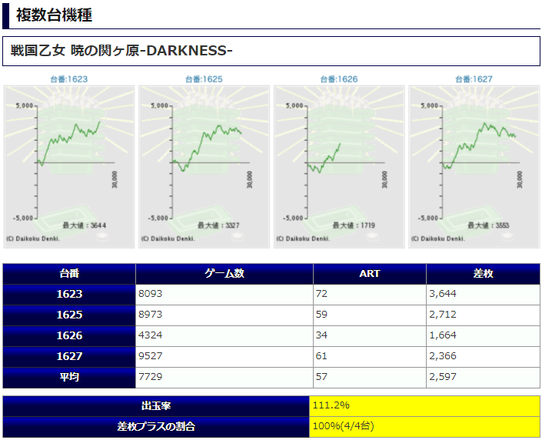
Task: Select the 1623 row header cell
Action: (69, 295)
